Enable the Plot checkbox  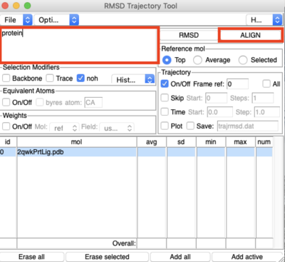[165, 126]
